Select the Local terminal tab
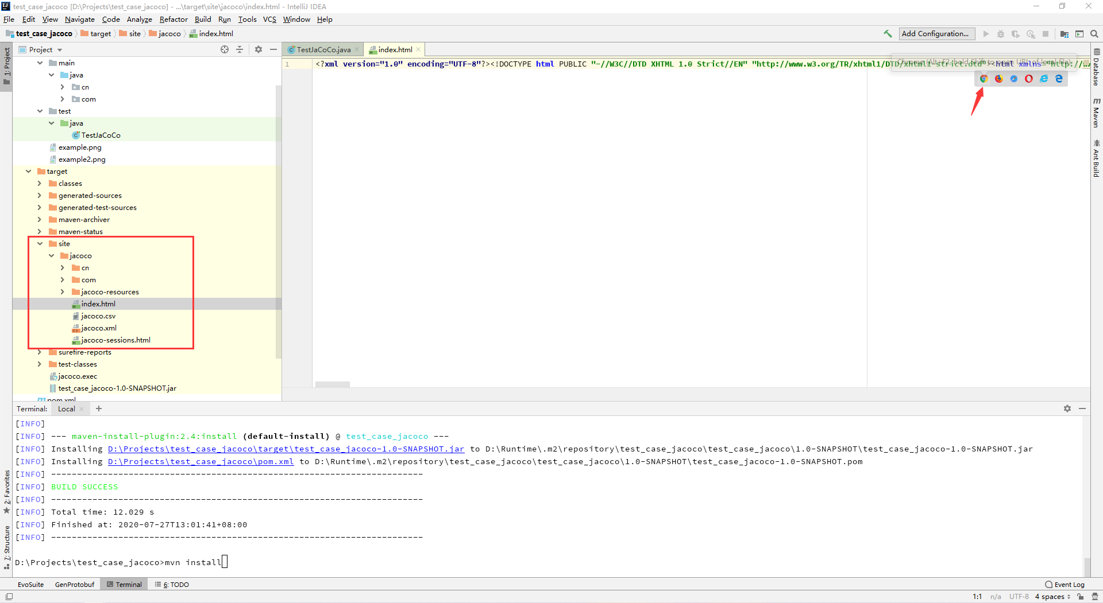Screen dimensions: 1103x603 click(67, 409)
